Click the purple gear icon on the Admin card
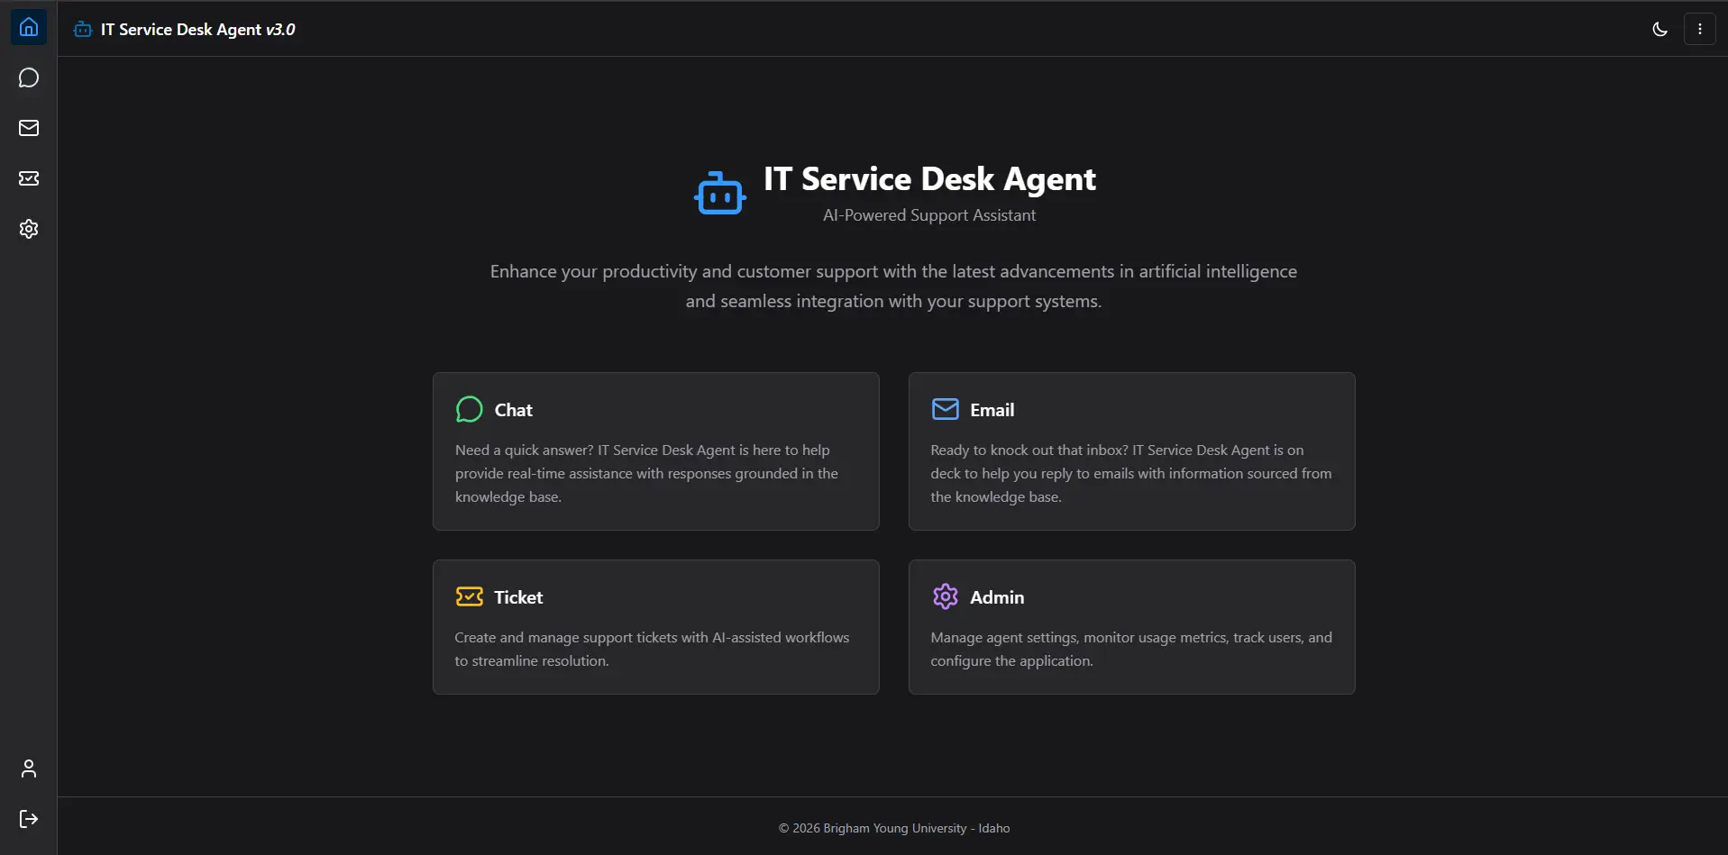 945,596
